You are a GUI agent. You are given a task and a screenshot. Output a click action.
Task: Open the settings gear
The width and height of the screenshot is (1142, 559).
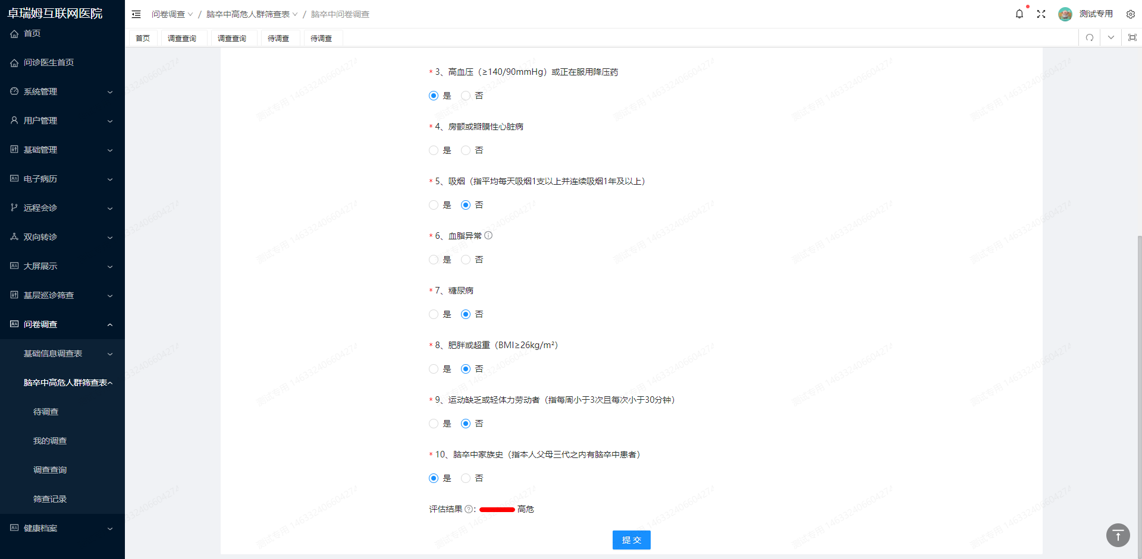click(x=1131, y=14)
